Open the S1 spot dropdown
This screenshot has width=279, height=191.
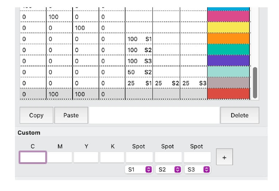(x=139, y=169)
